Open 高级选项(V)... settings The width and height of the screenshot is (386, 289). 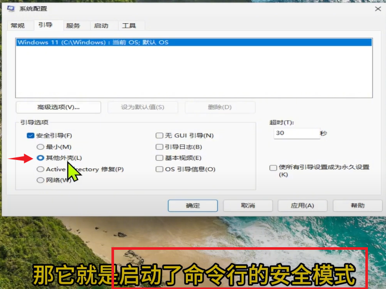click(x=58, y=107)
